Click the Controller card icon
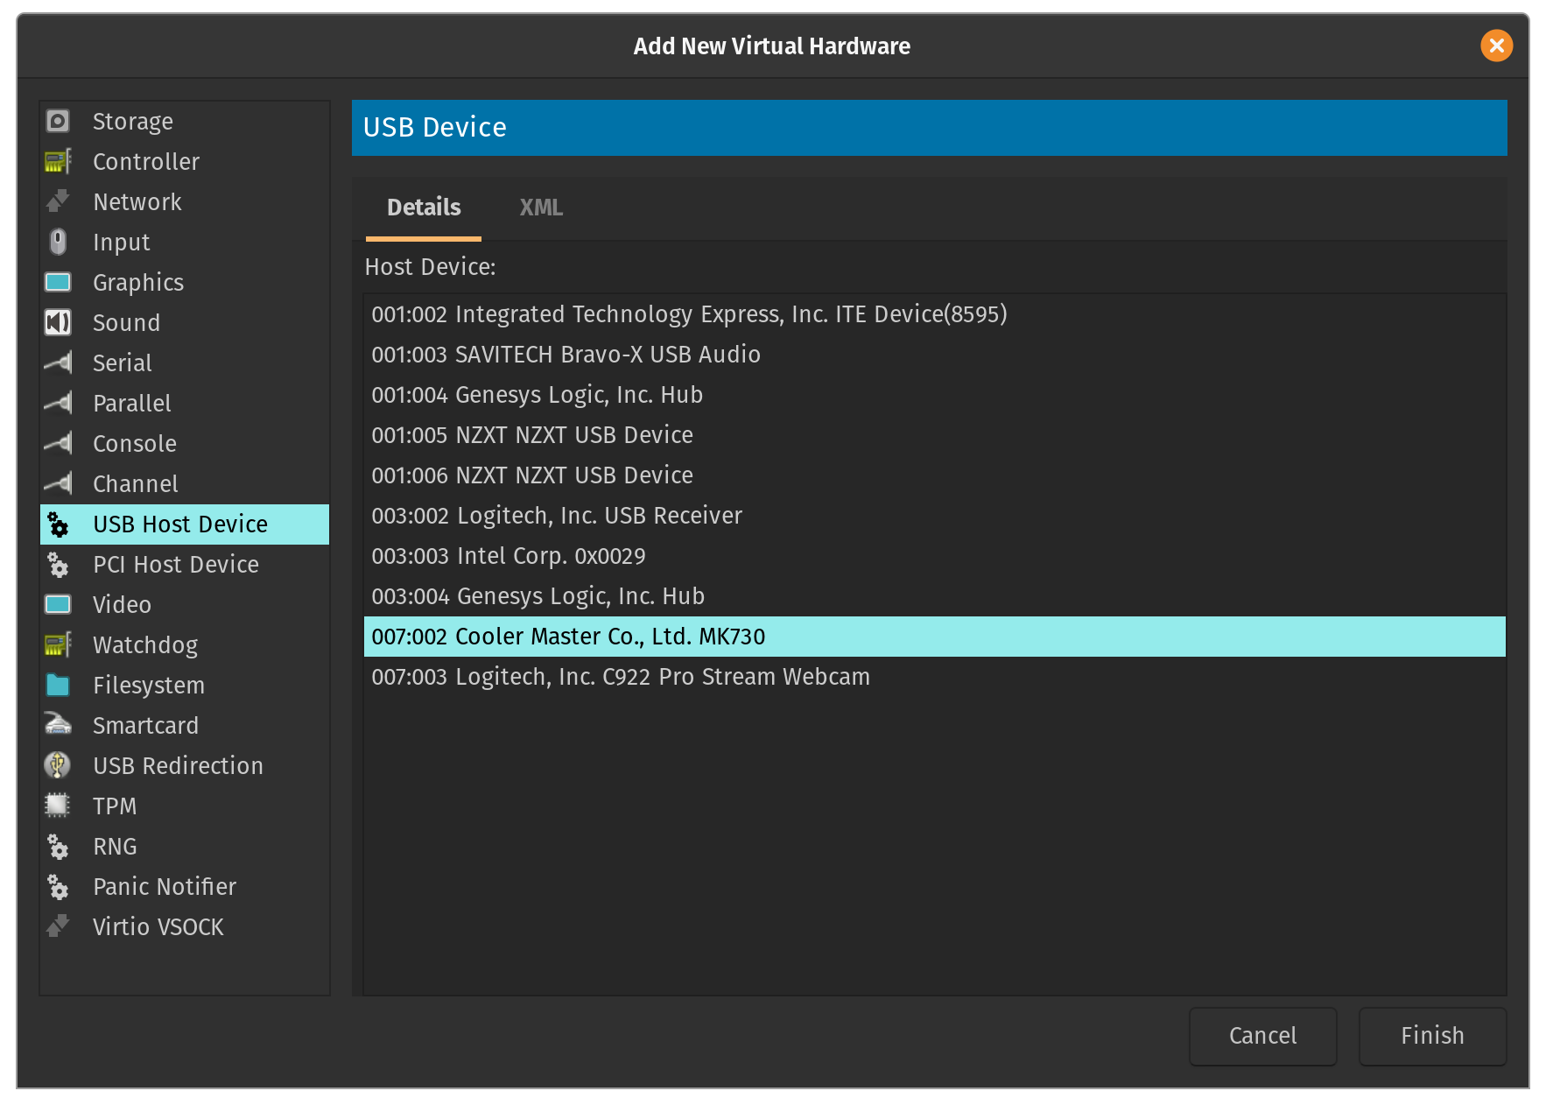The height and width of the screenshot is (1105, 1546). [58, 161]
